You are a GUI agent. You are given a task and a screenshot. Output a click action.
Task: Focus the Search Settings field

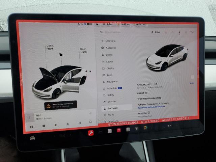(113, 32)
